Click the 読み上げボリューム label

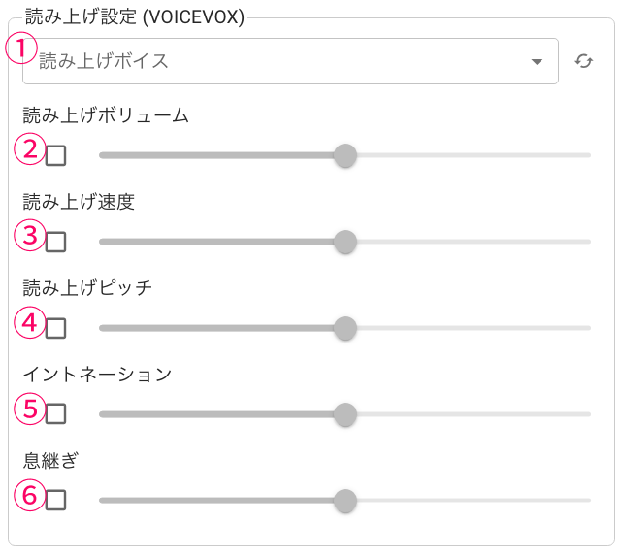[x=106, y=116]
